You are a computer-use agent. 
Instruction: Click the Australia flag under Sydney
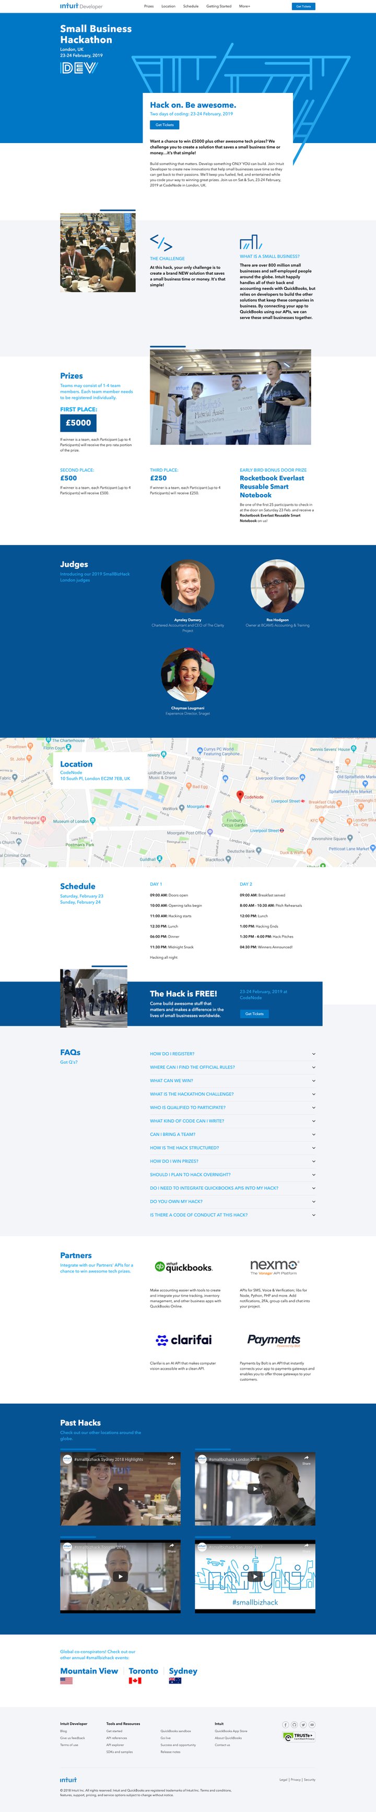coord(175,1680)
